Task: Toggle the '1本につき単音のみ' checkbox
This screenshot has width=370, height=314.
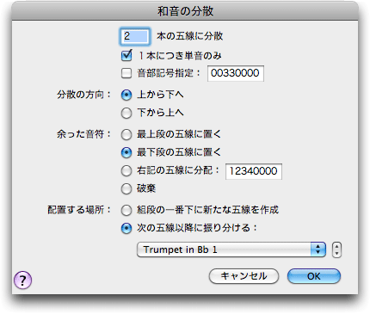Action: [x=126, y=55]
